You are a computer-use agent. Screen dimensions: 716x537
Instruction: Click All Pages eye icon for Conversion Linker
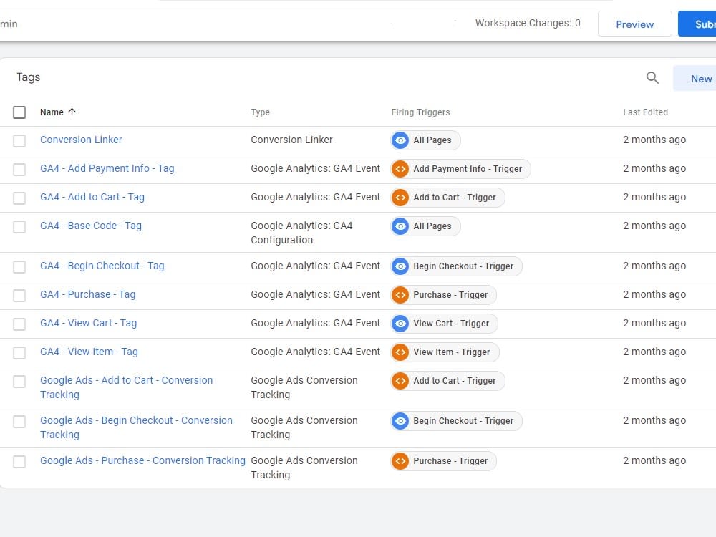pyautogui.click(x=400, y=140)
